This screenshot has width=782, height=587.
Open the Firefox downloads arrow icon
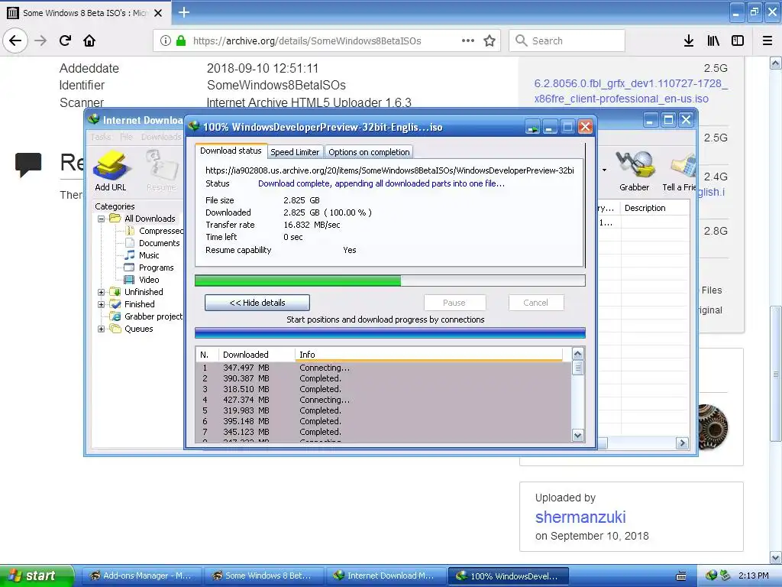[688, 41]
